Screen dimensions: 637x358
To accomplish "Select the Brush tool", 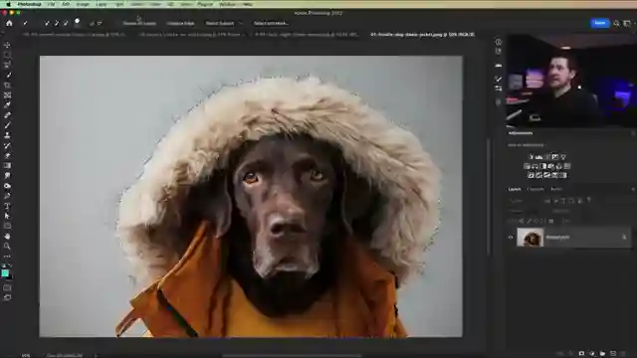I will 7,125.
